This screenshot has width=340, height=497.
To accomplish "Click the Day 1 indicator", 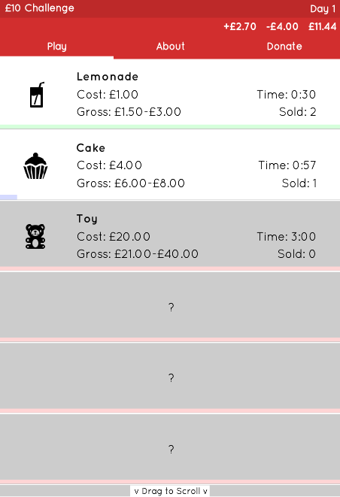I will tap(323, 8).
